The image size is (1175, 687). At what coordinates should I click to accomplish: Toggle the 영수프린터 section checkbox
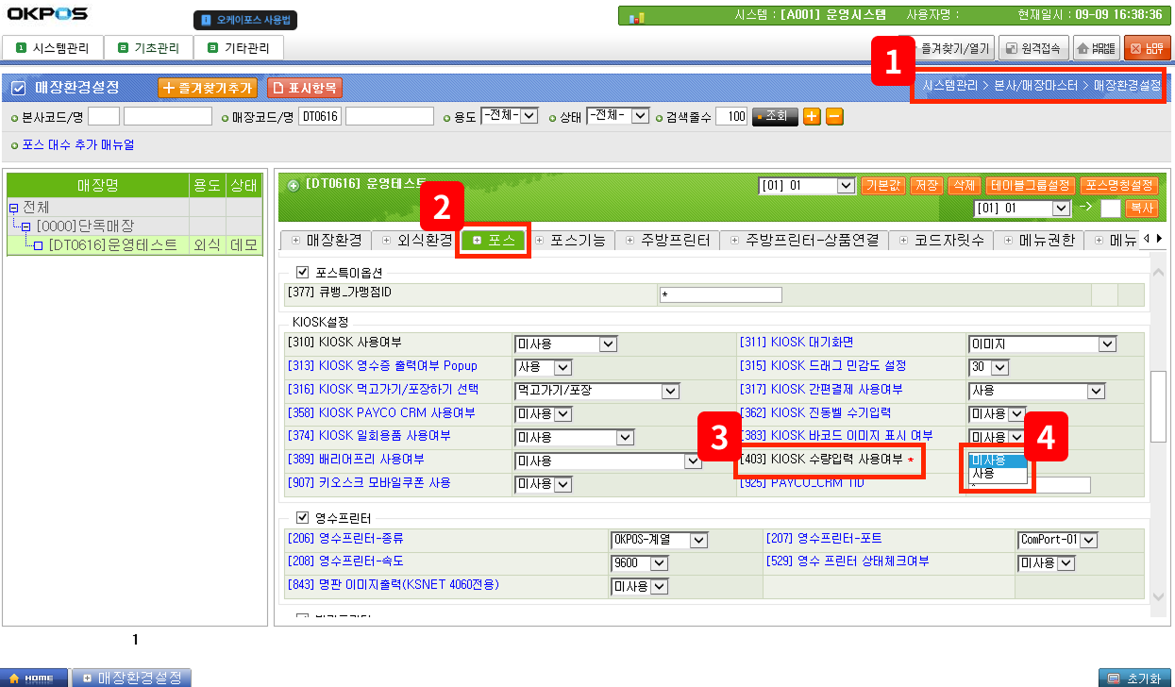(x=303, y=517)
